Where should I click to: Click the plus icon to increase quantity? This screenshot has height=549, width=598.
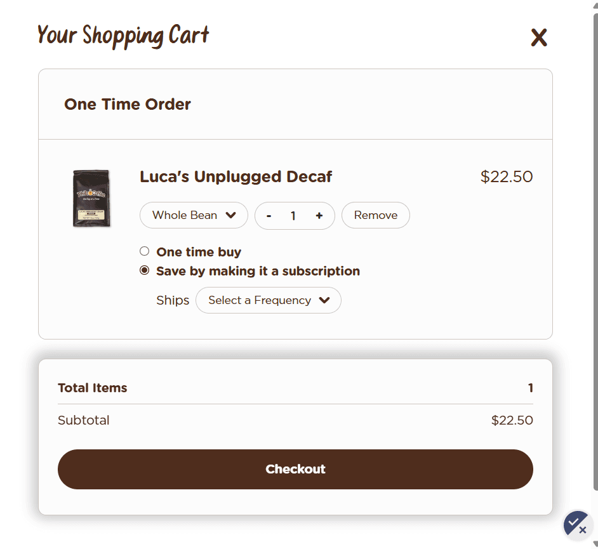point(319,216)
